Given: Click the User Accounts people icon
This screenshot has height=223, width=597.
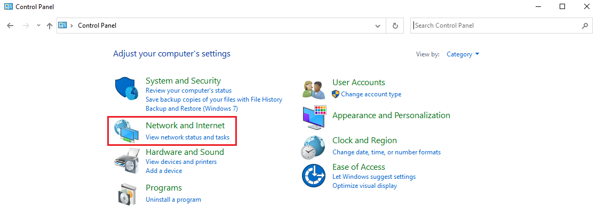Looking at the screenshot, I should [314, 89].
